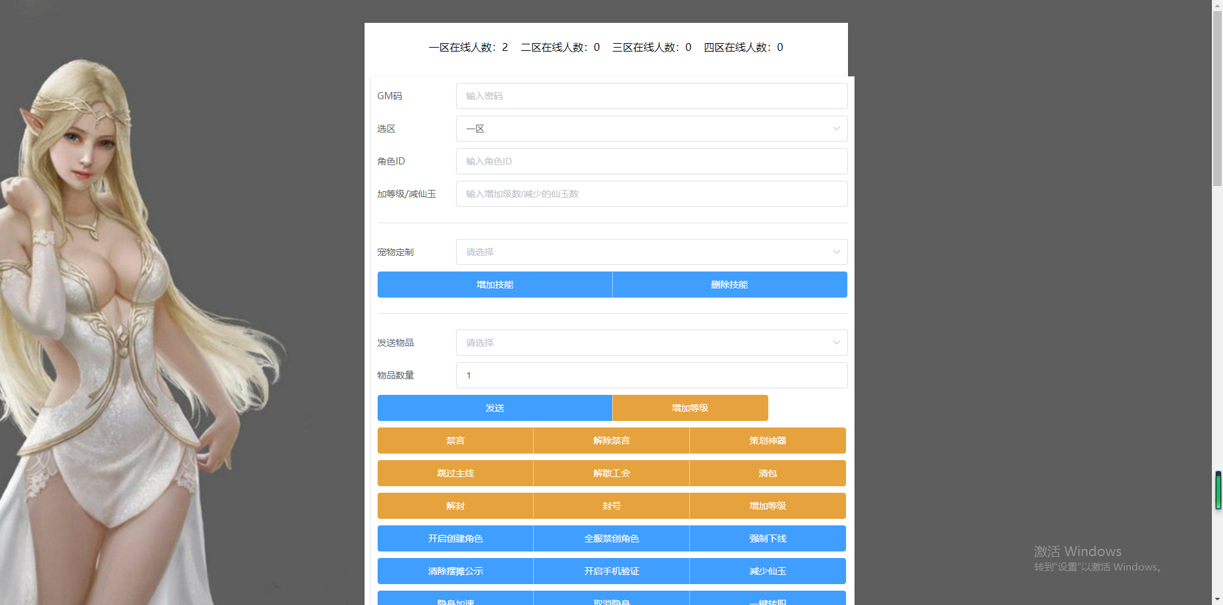Click 增加等级 button in the 解封 row

[768, 506]
